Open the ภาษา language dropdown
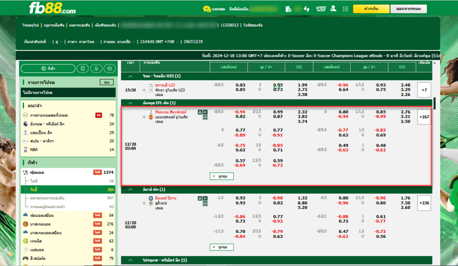The image size is (458, 266). click(x=83, y=42)
